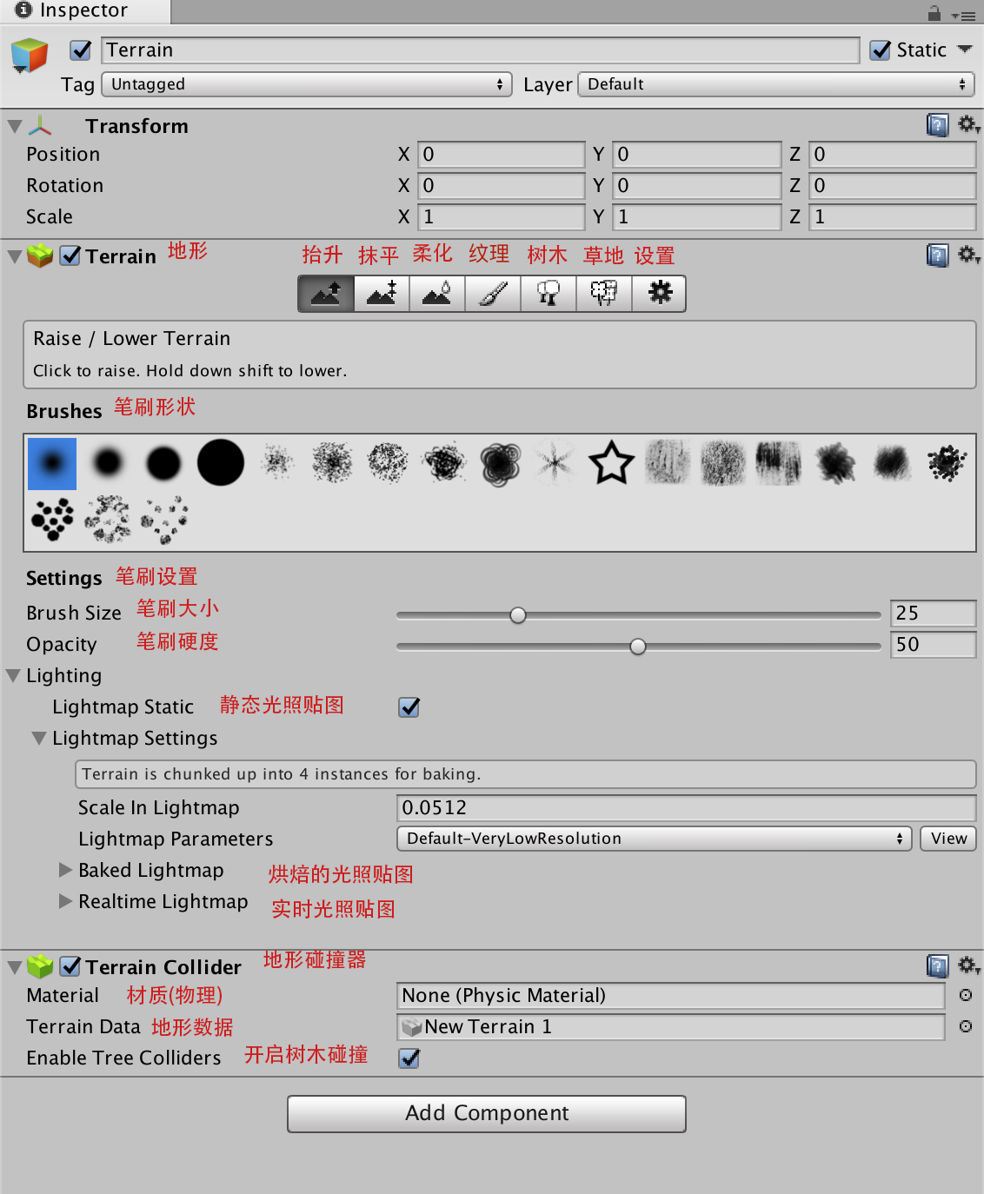The height and width of the screenshot is (1194, 984).
Task: Choose the star outline brush
Action: point(612,462)
